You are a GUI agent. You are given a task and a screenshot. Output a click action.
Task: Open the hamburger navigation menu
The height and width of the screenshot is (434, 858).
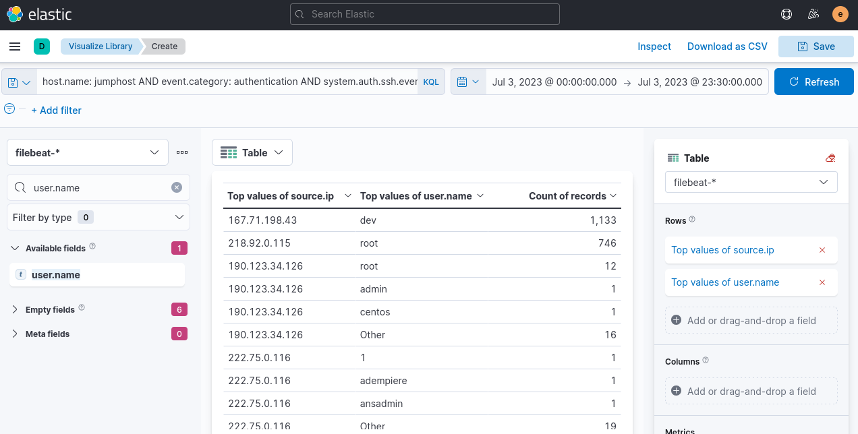click(15, 46)
